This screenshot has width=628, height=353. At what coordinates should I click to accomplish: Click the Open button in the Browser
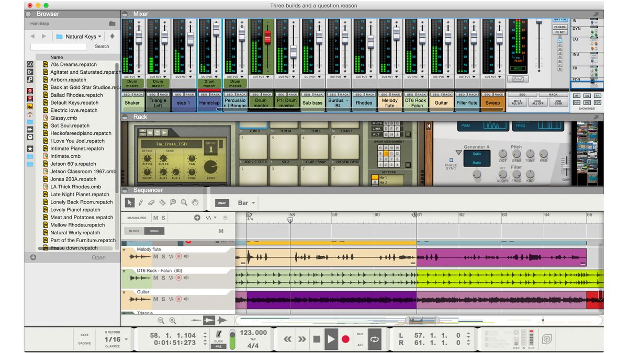click(x=99, y=257)
